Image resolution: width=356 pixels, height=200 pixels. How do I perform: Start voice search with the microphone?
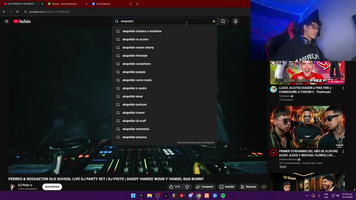[236, 21]
